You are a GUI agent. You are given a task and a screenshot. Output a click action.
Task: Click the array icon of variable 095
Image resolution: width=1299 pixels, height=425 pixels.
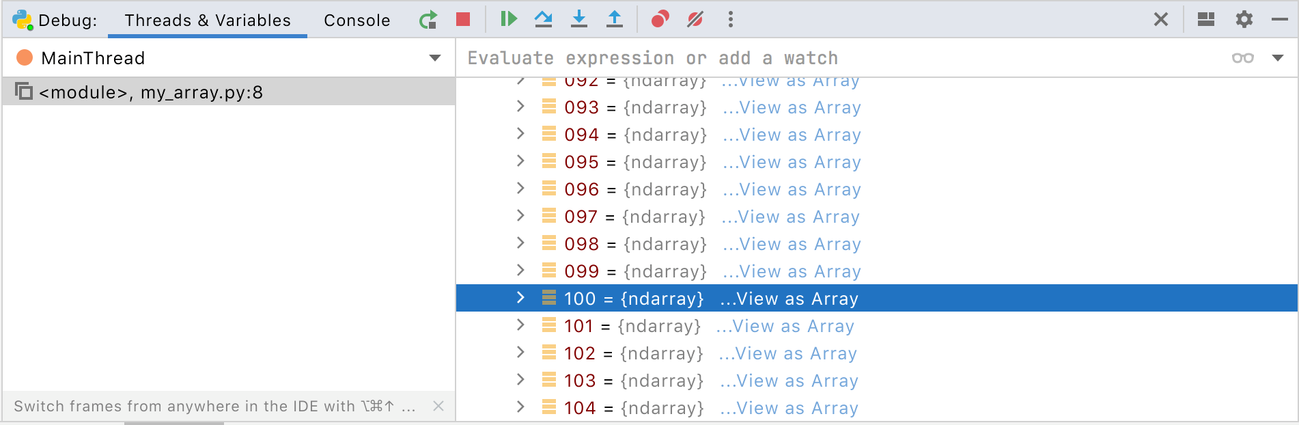tap(548, 161)
